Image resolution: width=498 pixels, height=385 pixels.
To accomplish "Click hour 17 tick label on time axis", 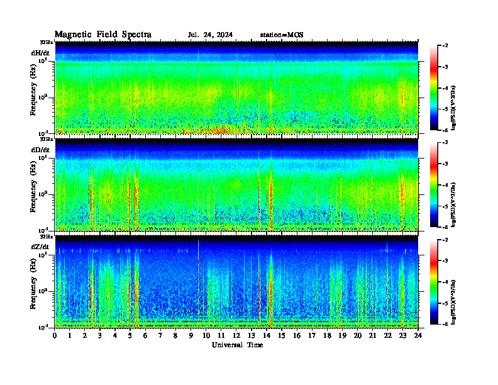I will (x=312, y=336).
